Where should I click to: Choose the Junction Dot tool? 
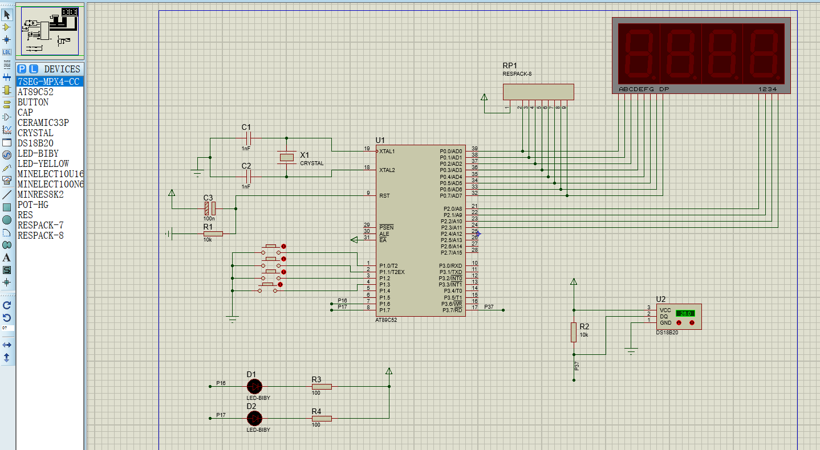click(x=7, y=39)
